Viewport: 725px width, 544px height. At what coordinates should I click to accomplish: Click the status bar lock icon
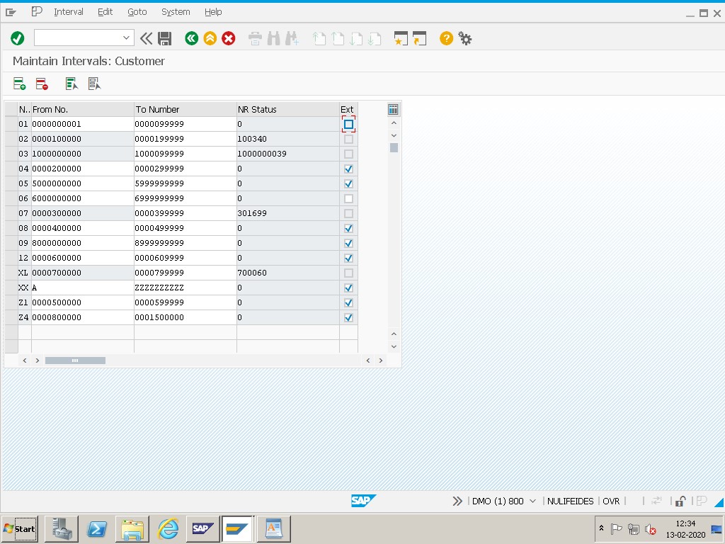pyautogui.click(x=680, y=501)
